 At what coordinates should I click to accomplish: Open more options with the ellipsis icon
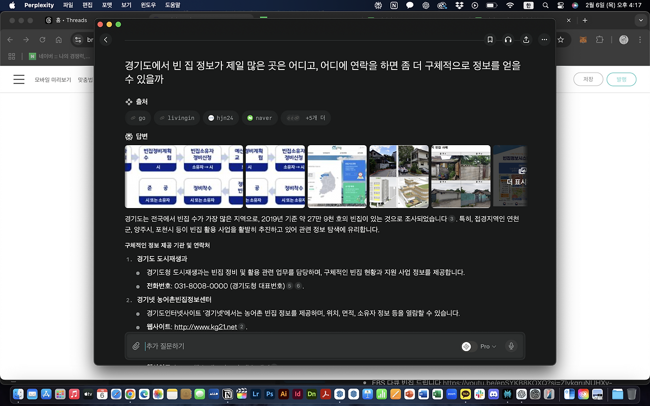(x=544, y=40)
